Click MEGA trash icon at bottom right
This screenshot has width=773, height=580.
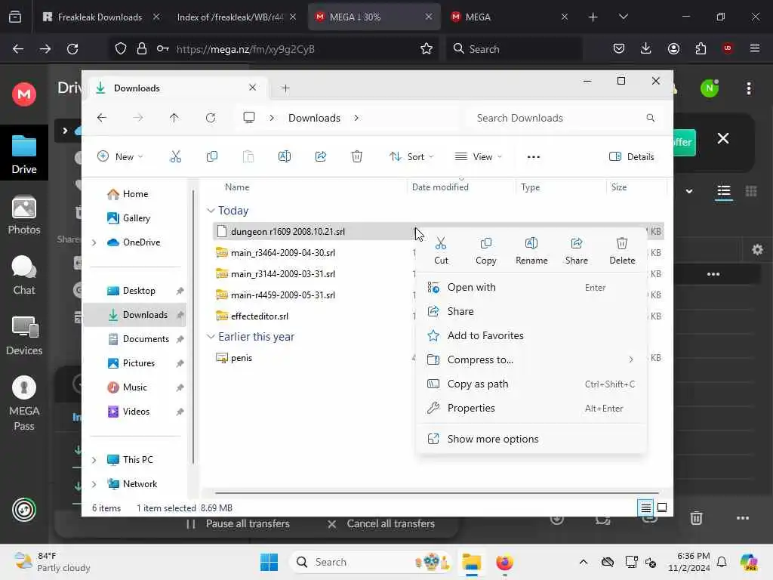[696, 518]
